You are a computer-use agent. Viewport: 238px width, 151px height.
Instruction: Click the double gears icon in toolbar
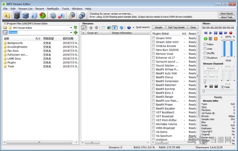[x=82, y=15]
